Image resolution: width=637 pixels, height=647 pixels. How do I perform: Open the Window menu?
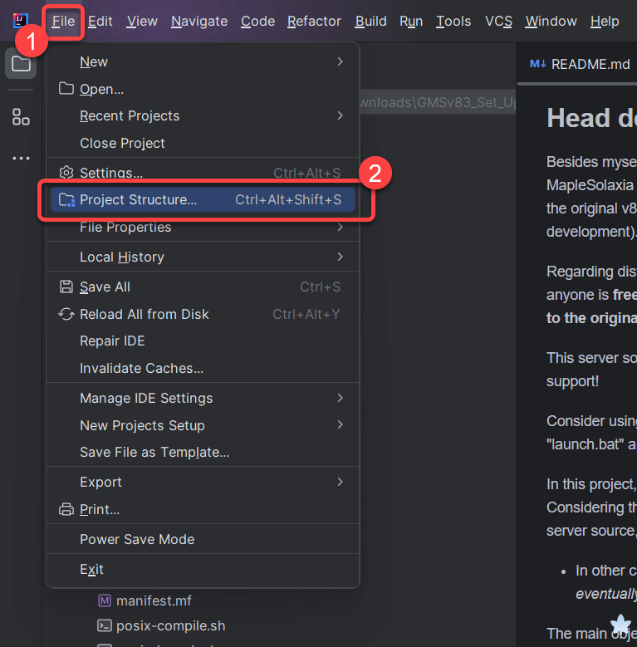point(551,21)
